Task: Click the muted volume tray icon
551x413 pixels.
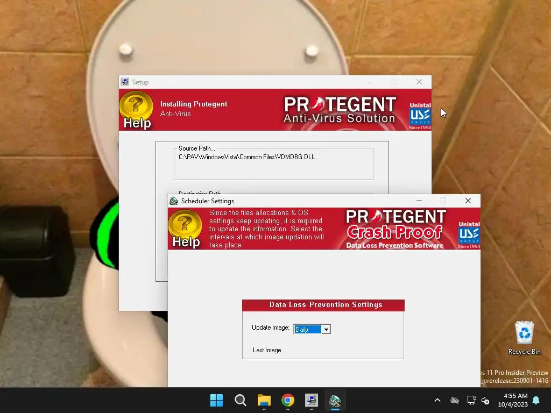Action: coord(486,400)
